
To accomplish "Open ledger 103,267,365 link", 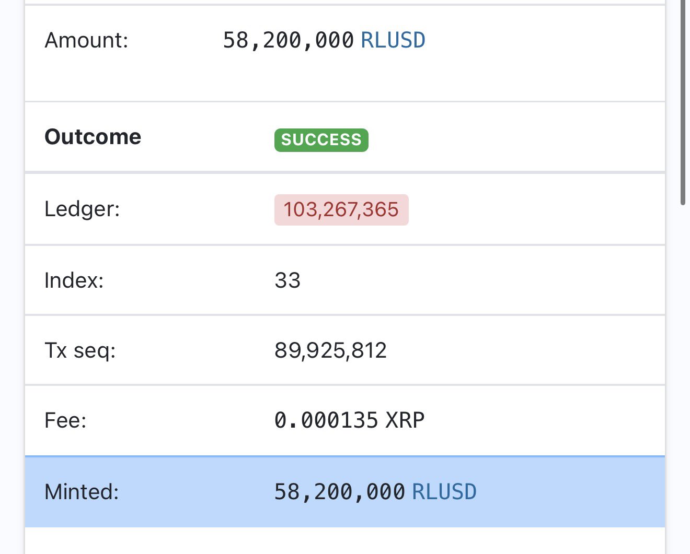I will [x=341, y=210].
